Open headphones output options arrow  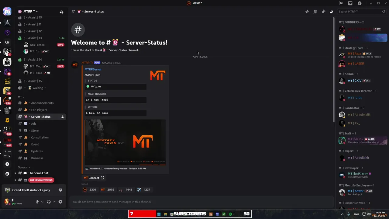coord(54,202)
